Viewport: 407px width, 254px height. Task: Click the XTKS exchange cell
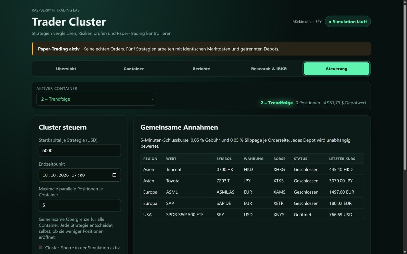pos(278,181)
